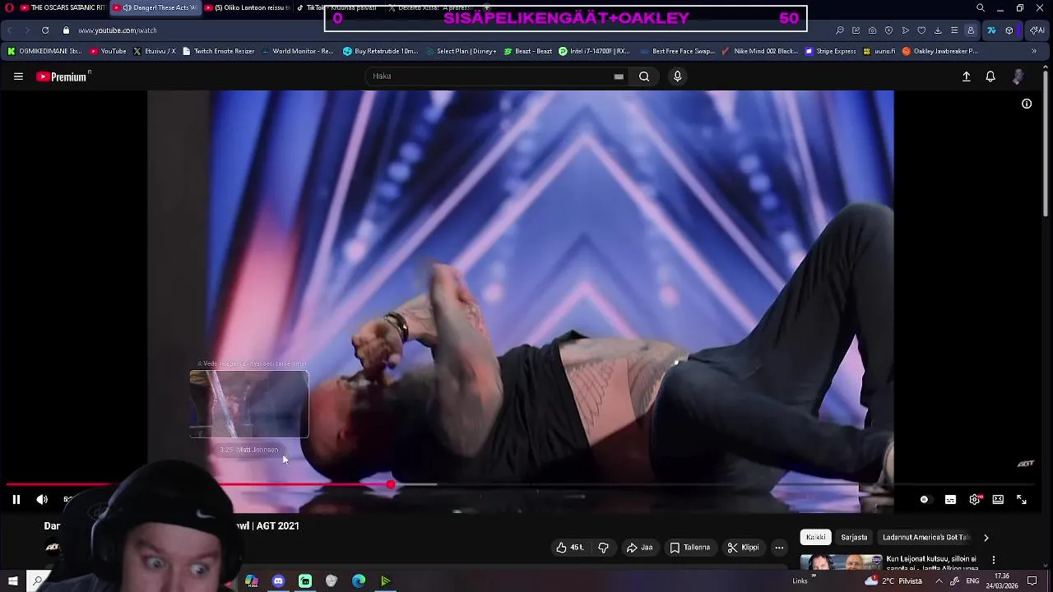Open the Stripe Express bookmark
1053x592 pixels.
click(831, 51)
